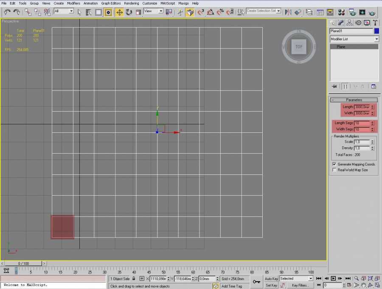
Task: Select the Select and Move tool
Action: [119, 12]
